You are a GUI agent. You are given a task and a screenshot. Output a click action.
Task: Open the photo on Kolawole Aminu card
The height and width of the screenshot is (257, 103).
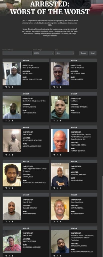tap(60, 175)
